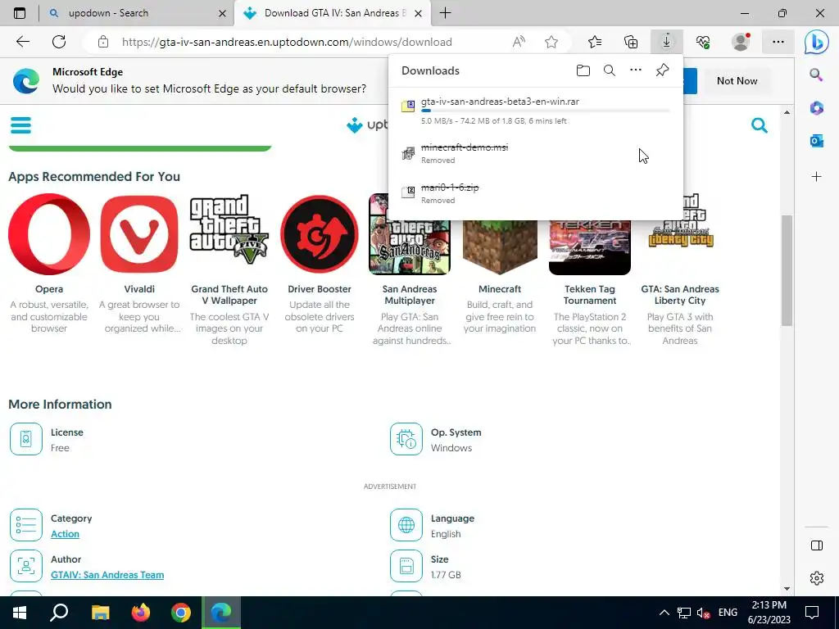Open the Read aloud icon in address bar

click(x=519, y=42)
